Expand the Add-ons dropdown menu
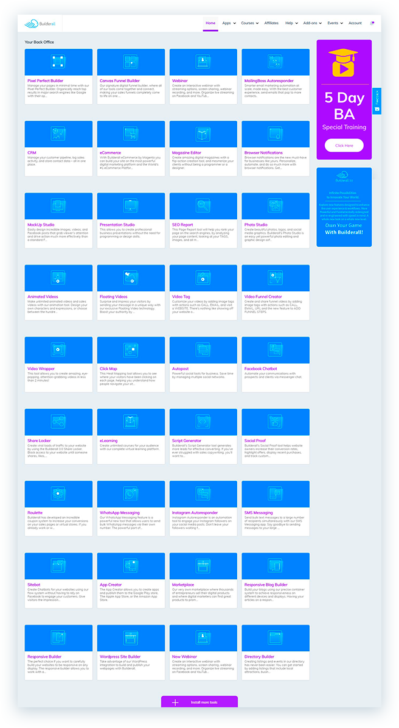Screen dimensions: 399x728 point(313,23)
